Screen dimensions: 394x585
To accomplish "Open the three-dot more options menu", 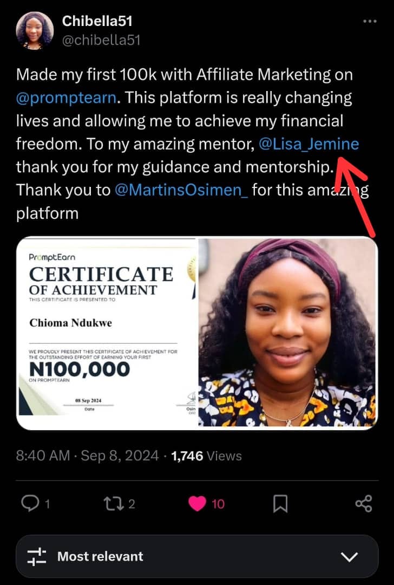I will click(x=370, y=22).
